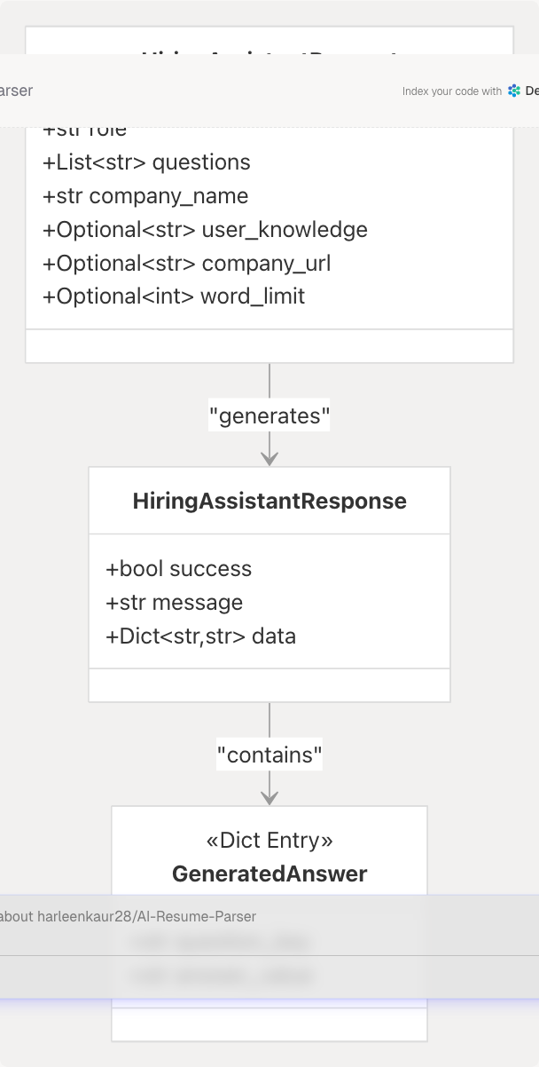Select the HiringAssistantResponse class title
The height and width of the screenshot is (1067, 539).
click(269, 501)
